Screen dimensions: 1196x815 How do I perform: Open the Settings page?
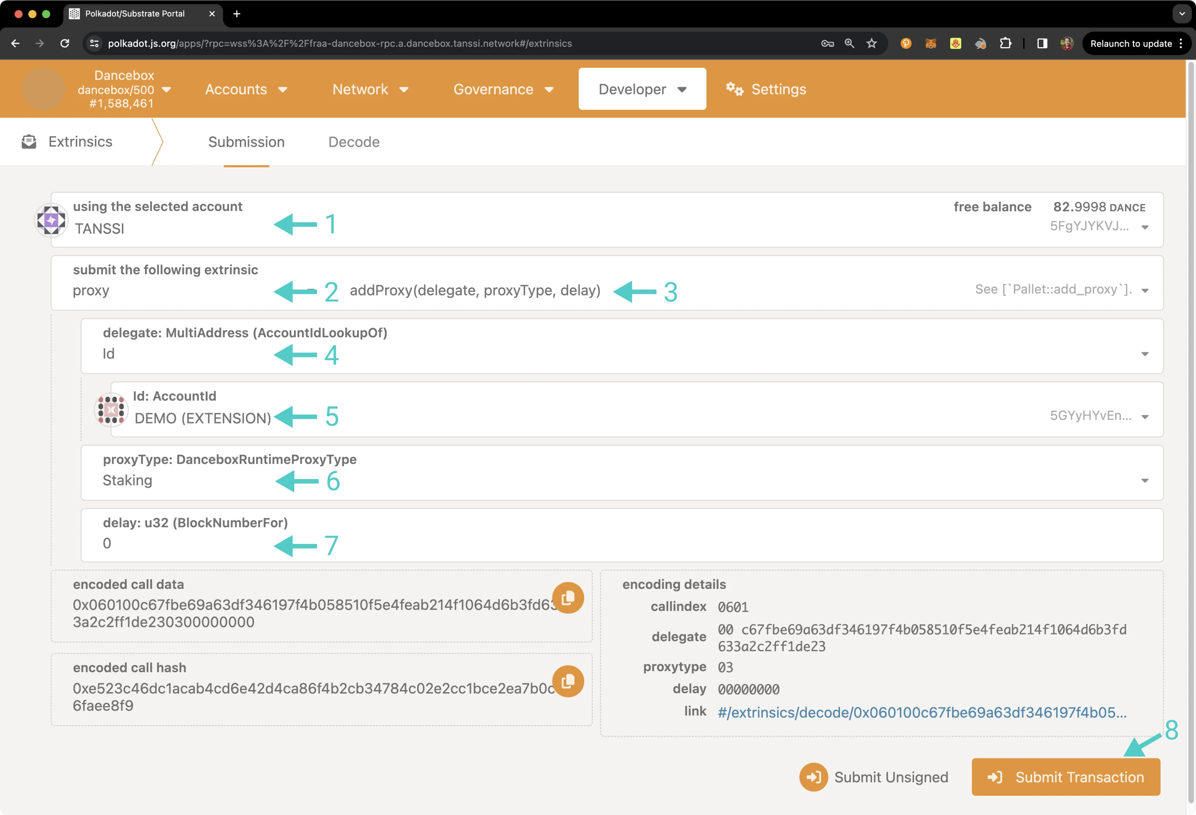pos(766,90)
